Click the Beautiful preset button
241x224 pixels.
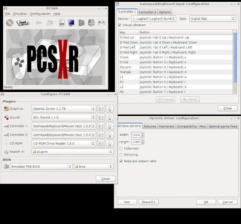pos(148,202)
